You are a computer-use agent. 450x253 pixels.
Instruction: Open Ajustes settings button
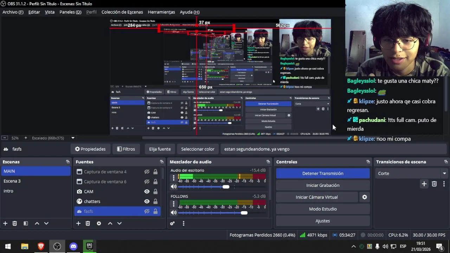pos(323,221)
